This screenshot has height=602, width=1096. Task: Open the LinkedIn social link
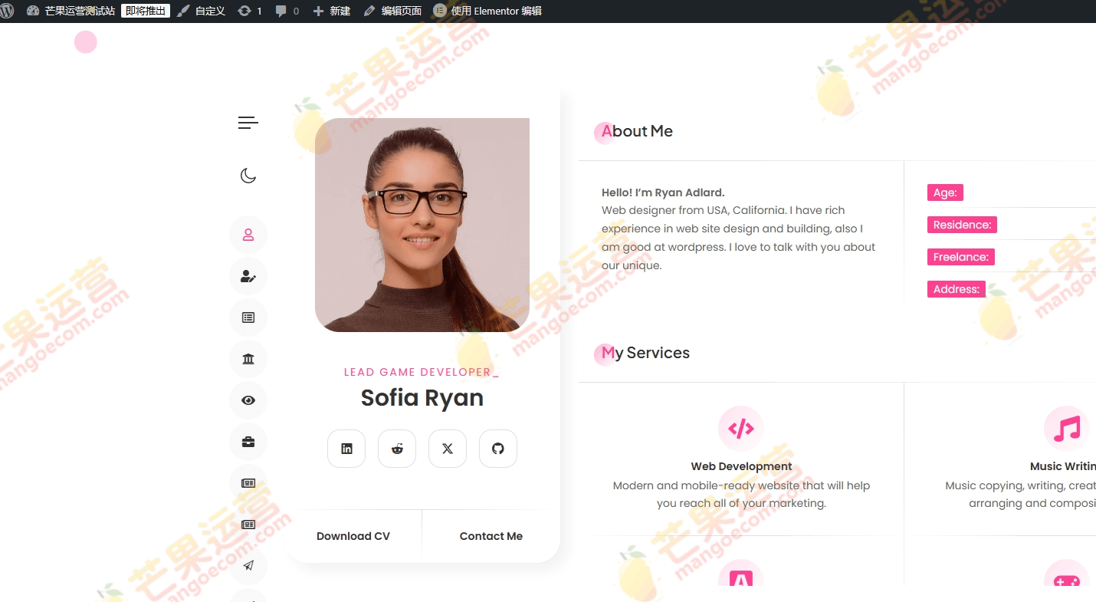click(346, 449)
